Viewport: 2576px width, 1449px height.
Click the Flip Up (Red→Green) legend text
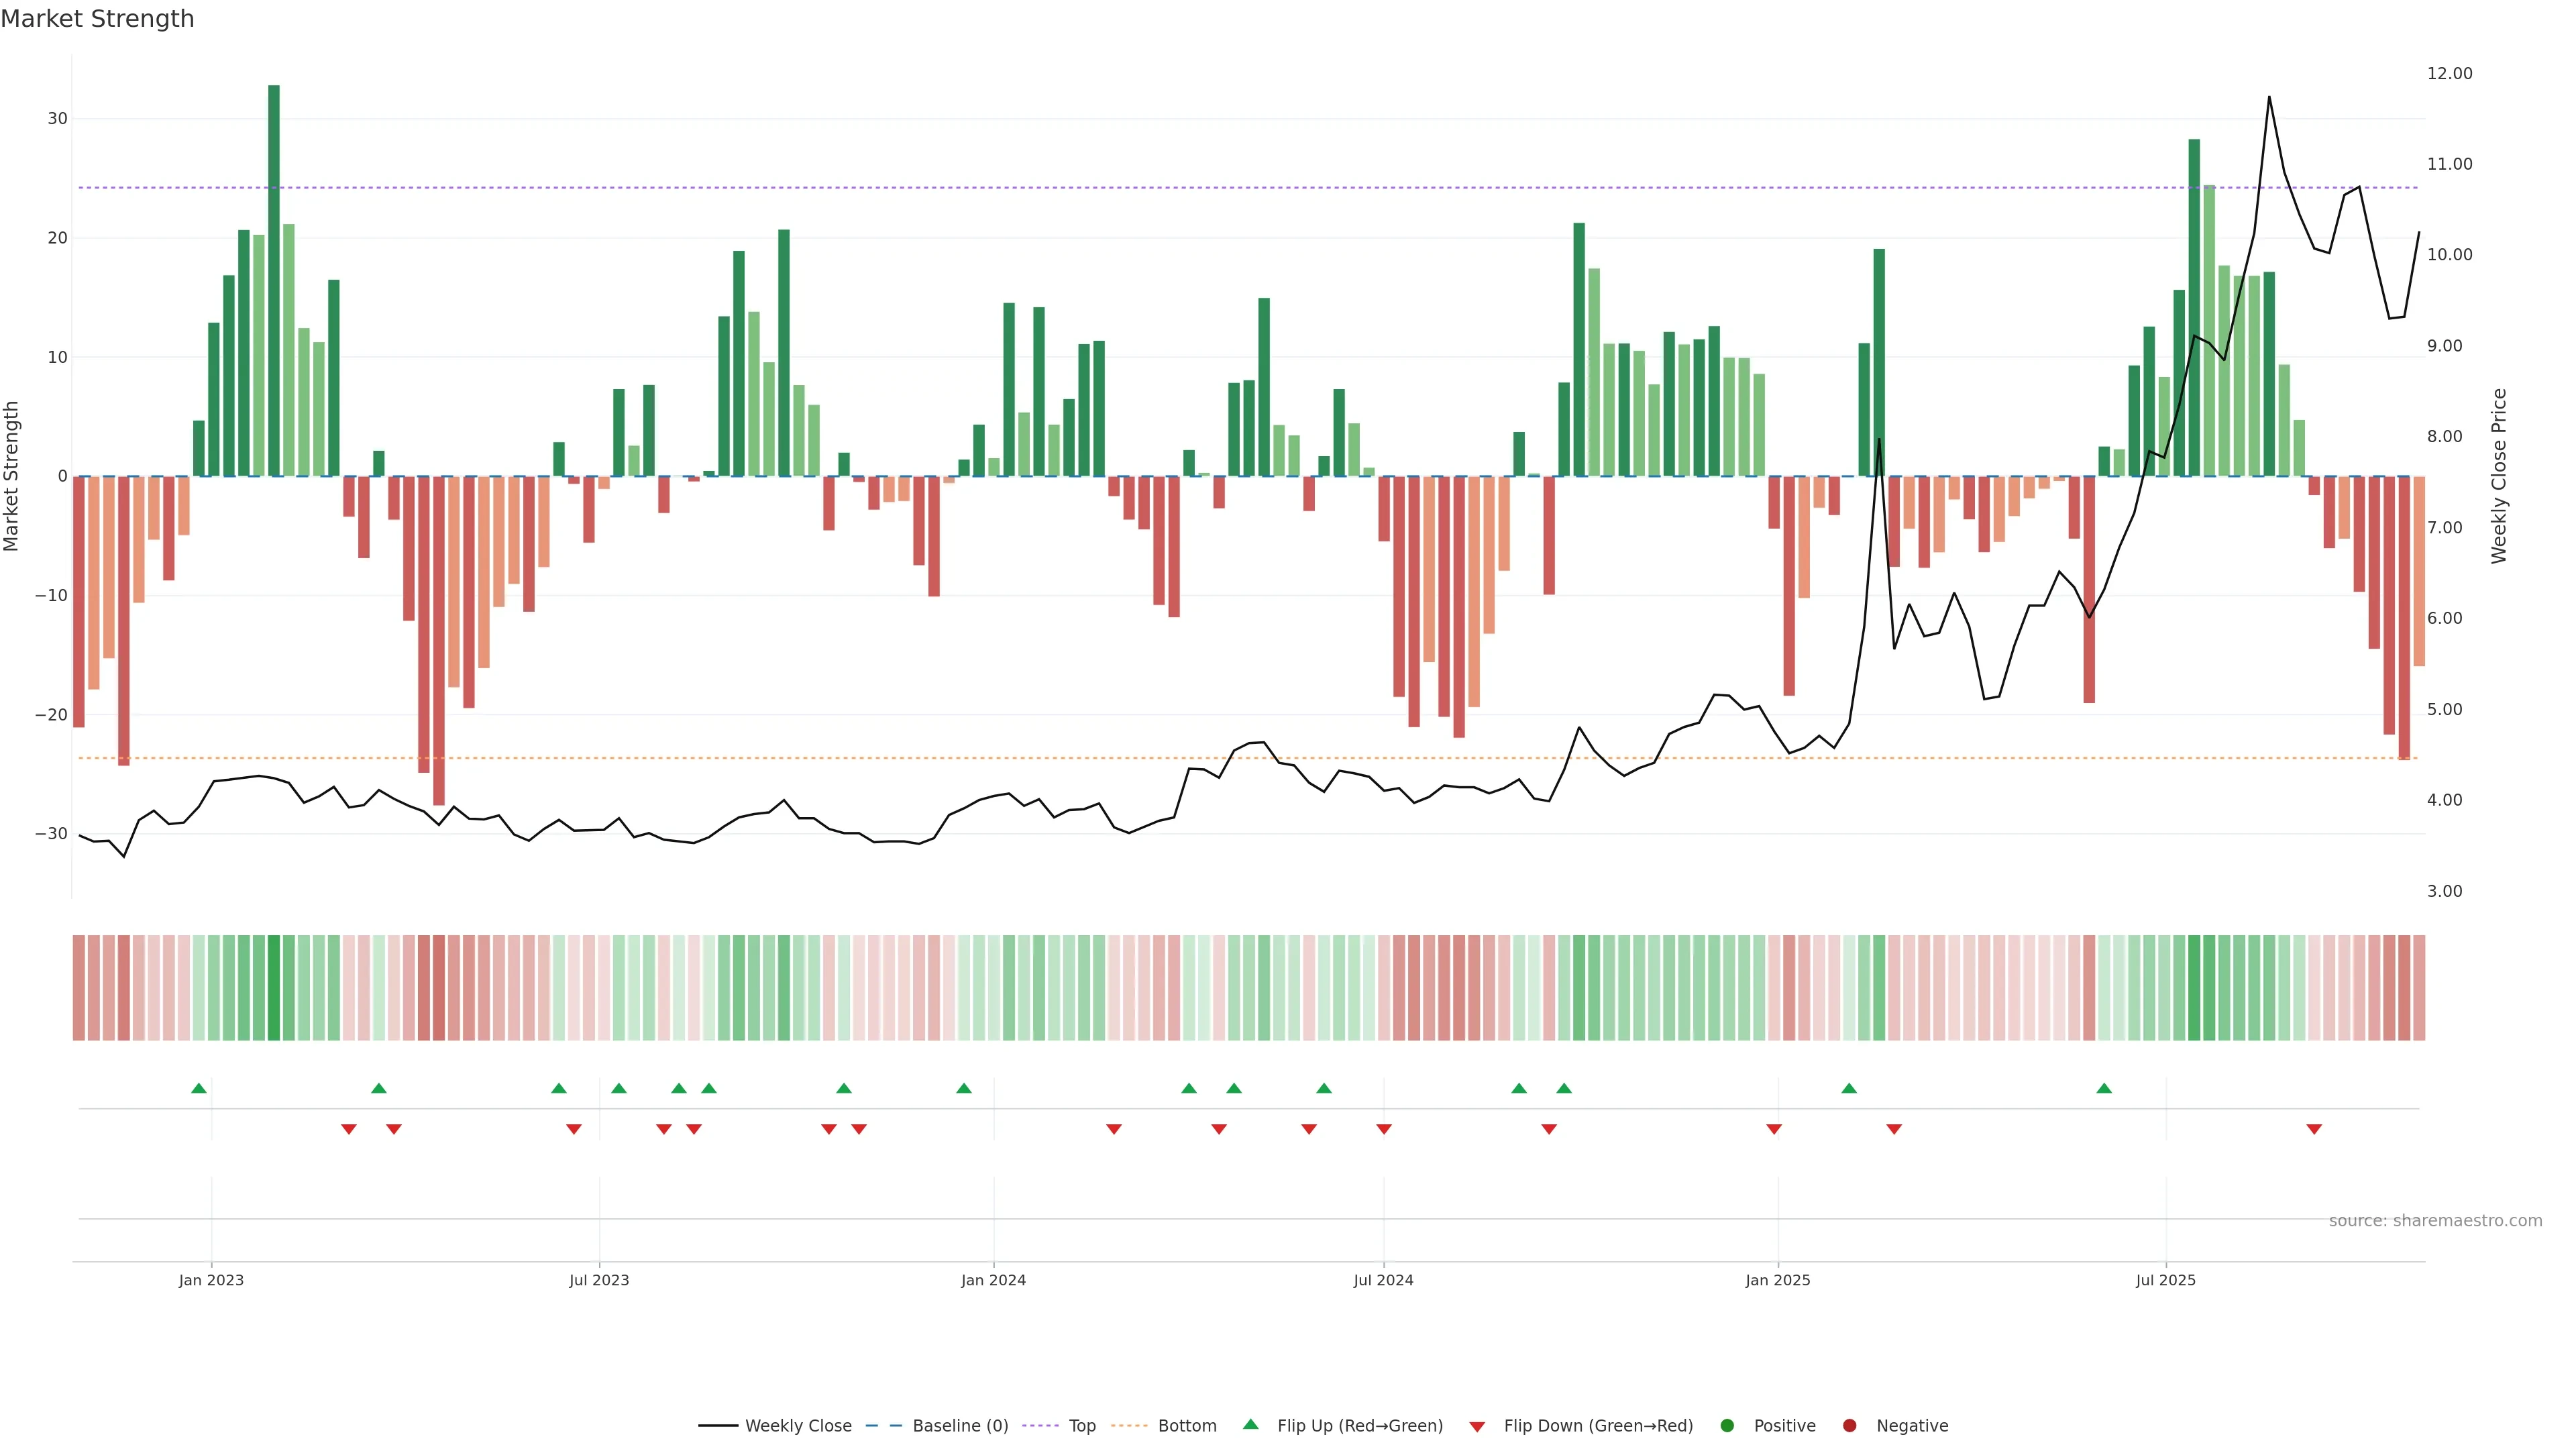1360,1426
